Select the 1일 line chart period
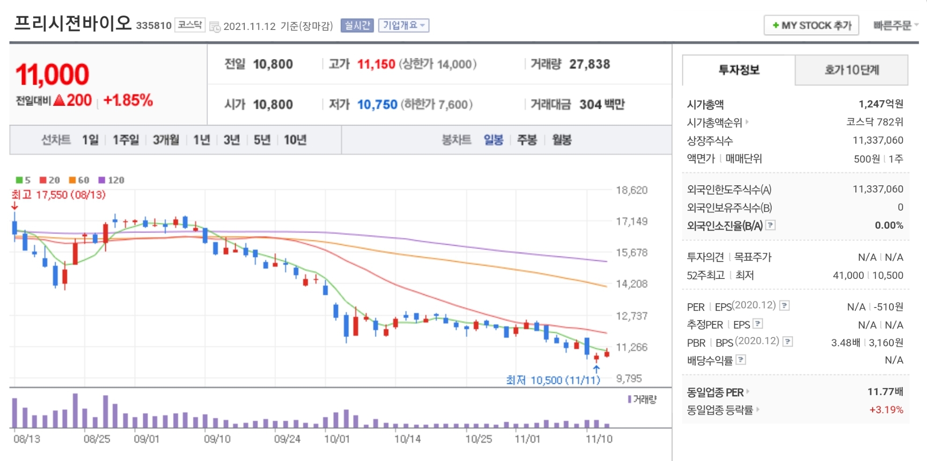Image resolution: width=927 pixels, height=461 pixels. pos(90,140)
